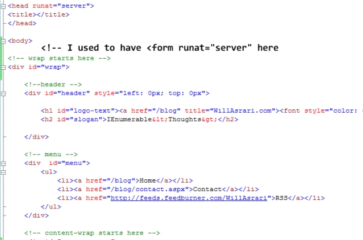Image resolution: width=363 pixels, height=240 pixels.
Task: Collapse the div id wrap region
Action: 3,67
